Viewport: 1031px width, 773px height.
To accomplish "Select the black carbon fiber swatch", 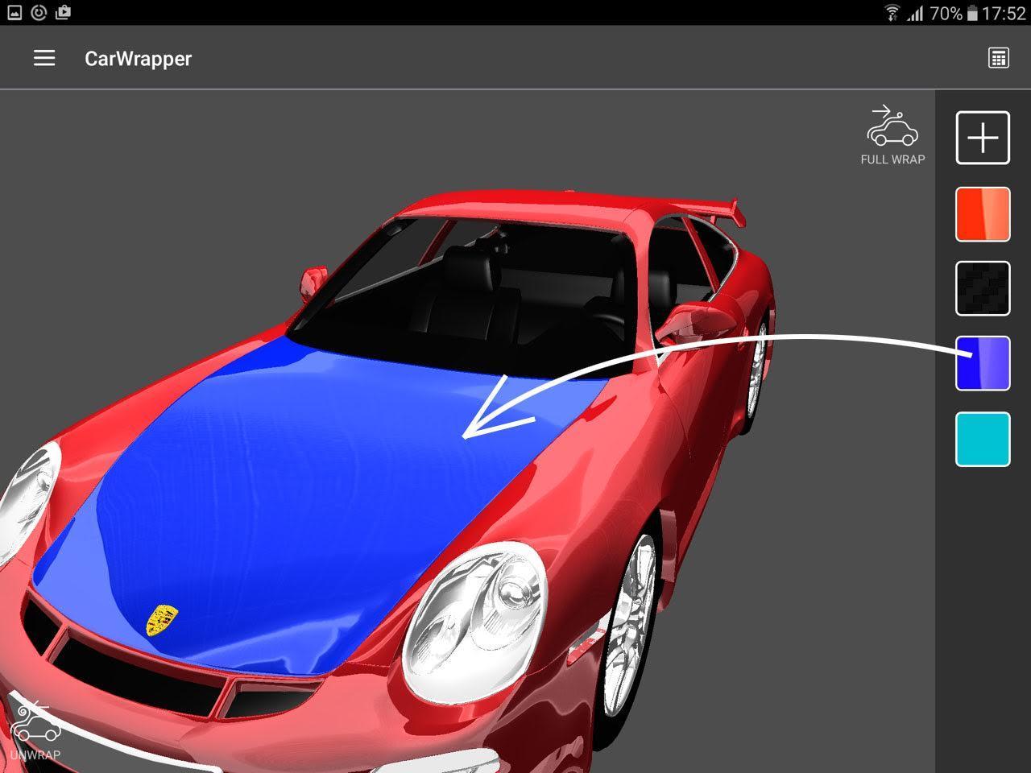I will [983, 288].
